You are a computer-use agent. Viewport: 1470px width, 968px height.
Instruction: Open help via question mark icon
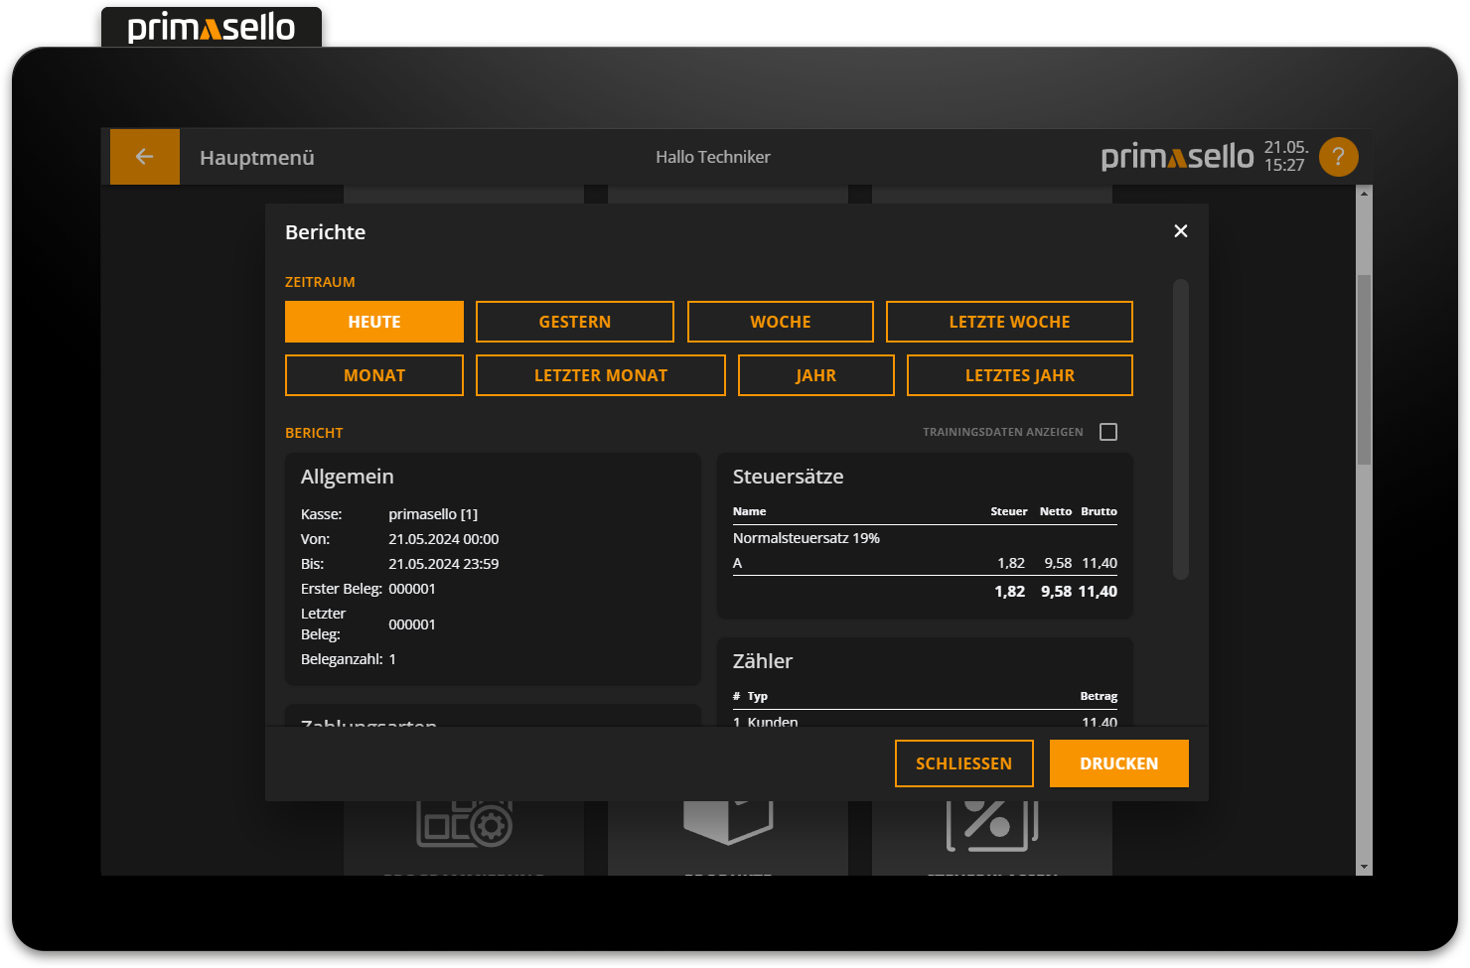click(1338, 157)
